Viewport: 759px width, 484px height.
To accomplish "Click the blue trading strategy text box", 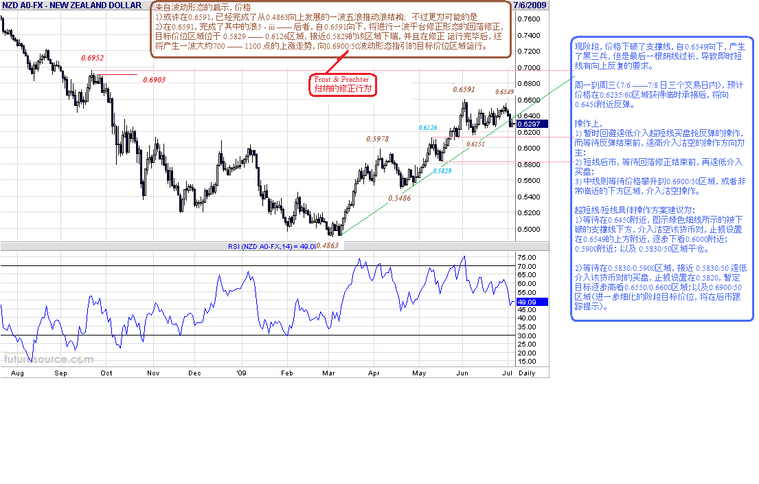I will pyautogui.click(x=661, y=179).
